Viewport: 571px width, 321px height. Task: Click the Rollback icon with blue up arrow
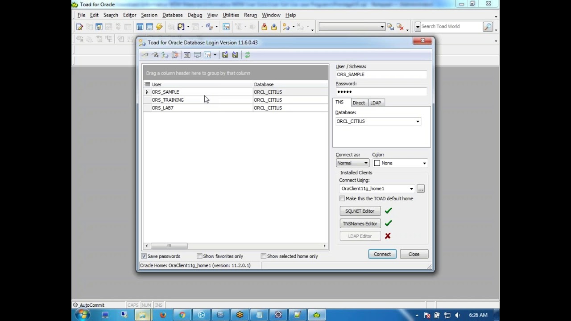tap(274, 27)
